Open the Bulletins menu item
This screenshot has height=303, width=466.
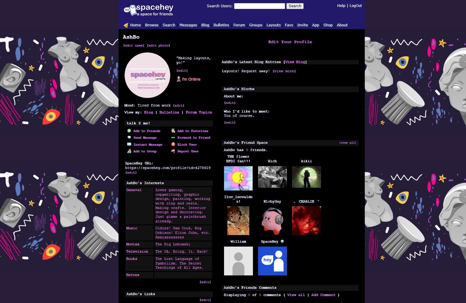click(221, 25)
